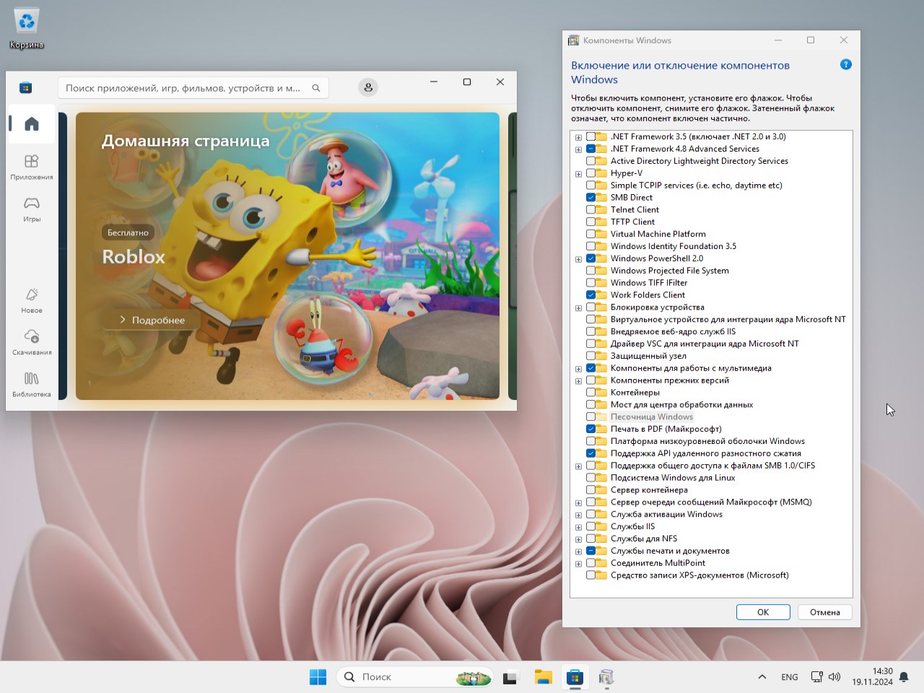Open Task View on the taskbar
924x693 pixels.
(510, 677)
